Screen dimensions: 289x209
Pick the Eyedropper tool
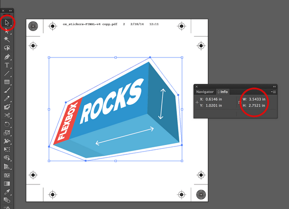click(x=7, y=192)
